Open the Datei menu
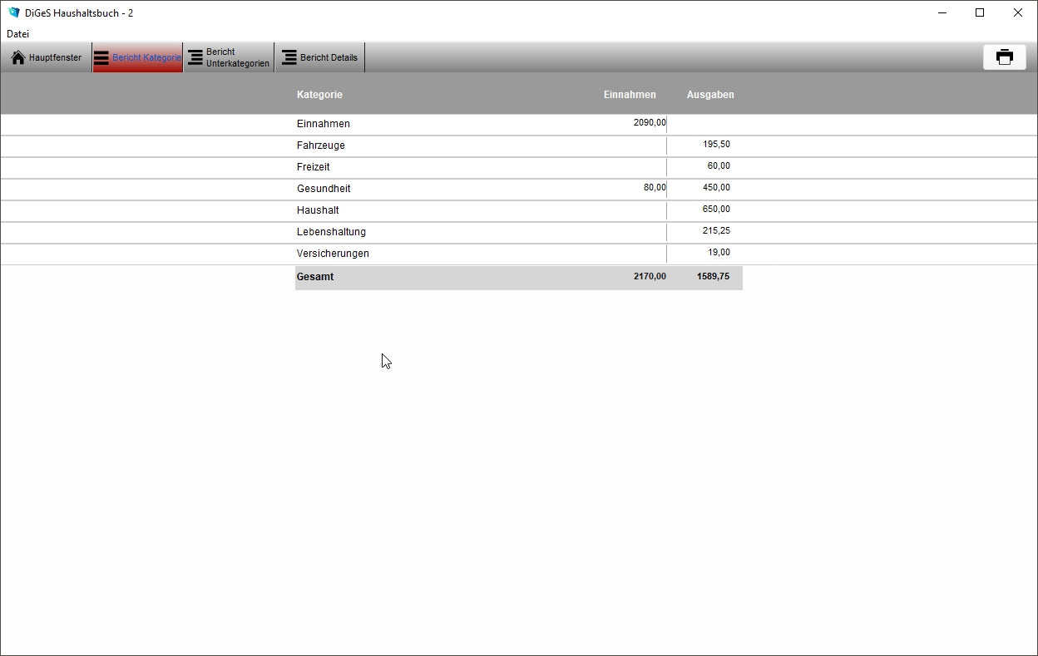The width and height of the screenshot is (1038, 656). 17,34
